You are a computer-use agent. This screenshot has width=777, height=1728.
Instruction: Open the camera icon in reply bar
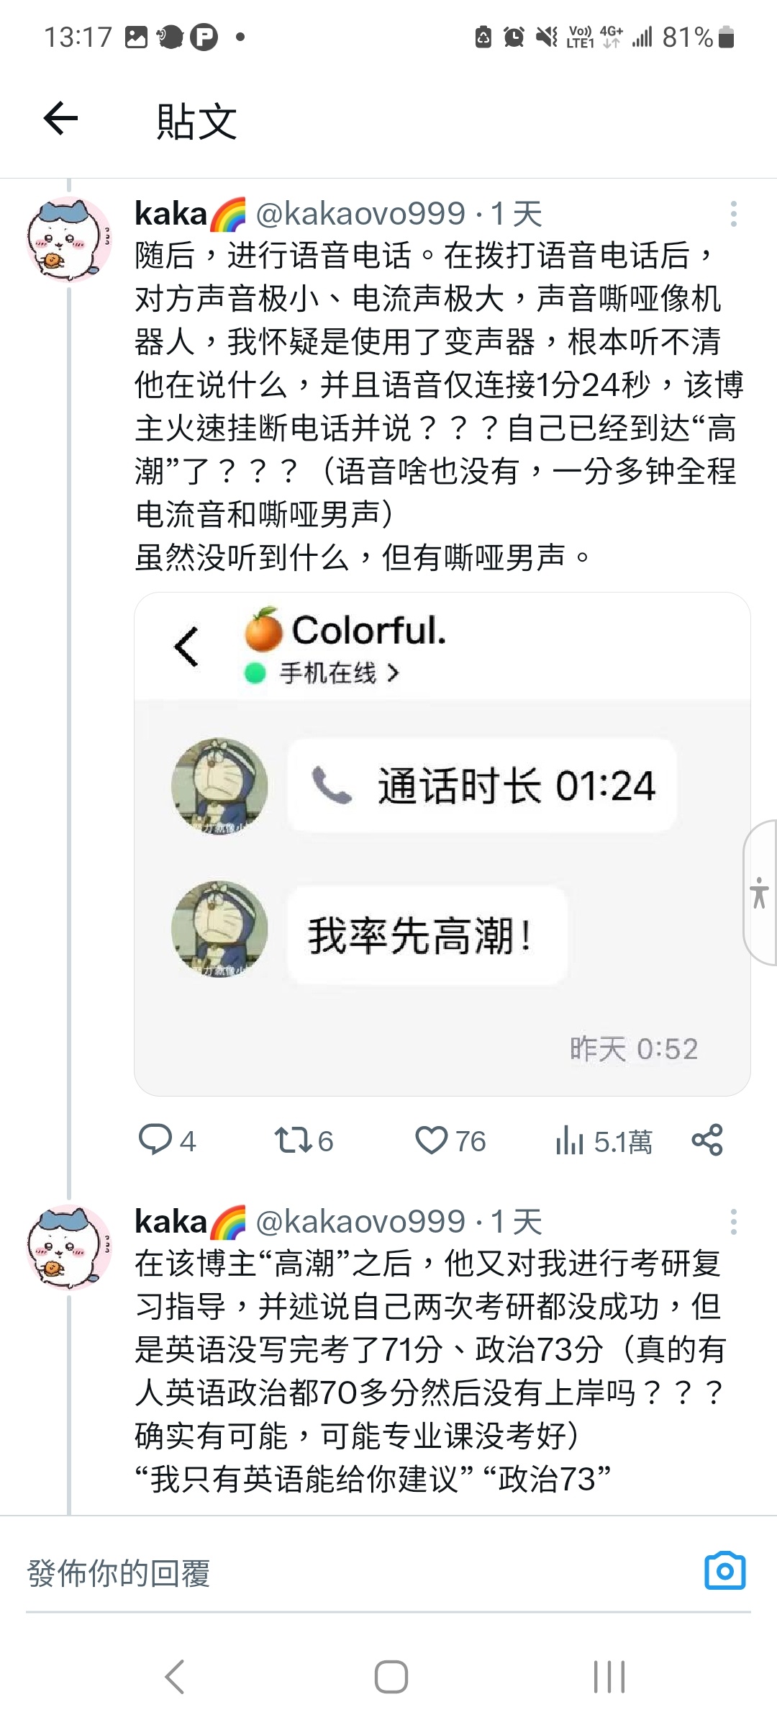click(x=724, y=1571)
